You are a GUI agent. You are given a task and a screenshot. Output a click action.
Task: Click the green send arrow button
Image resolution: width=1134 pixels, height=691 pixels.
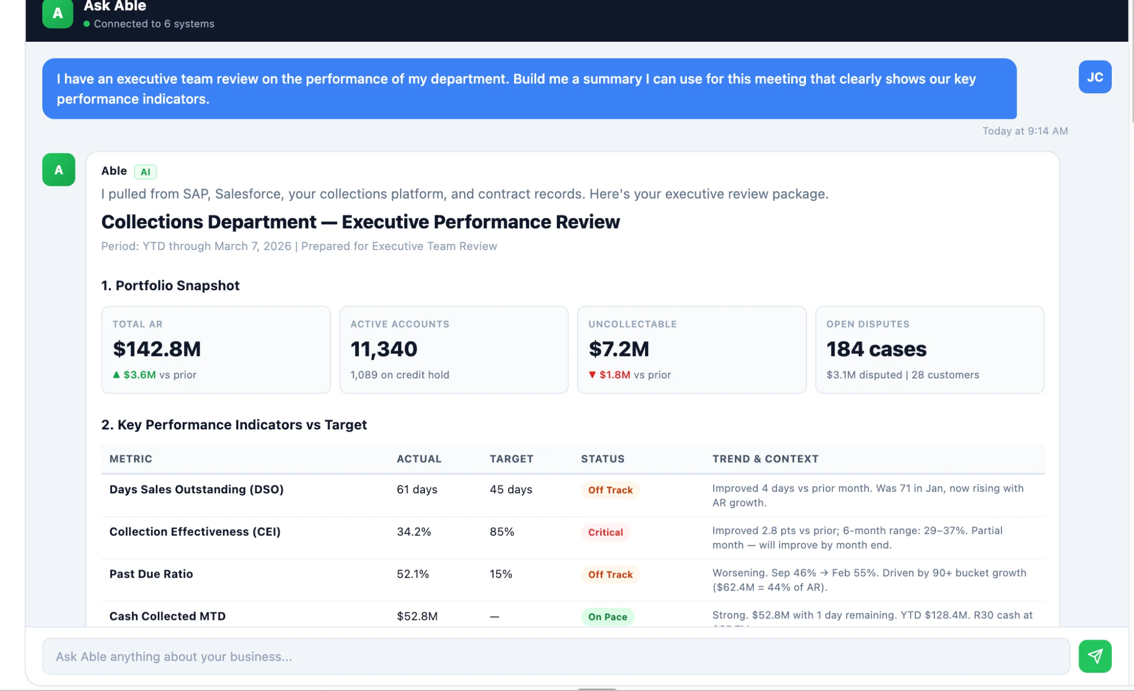1095,656
